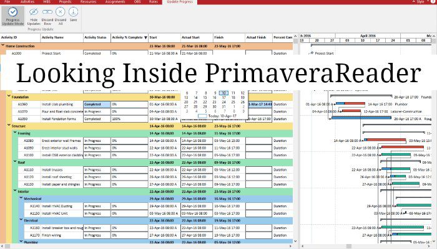437x249 pixels.
Task: Toggle Progress Update Mode in the ribbon
Action: tap(13, 16)
